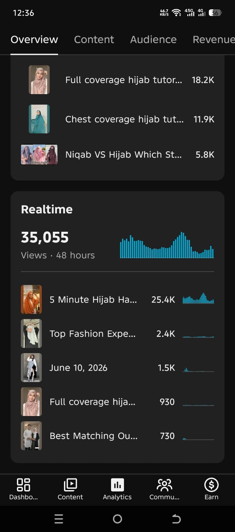This screenshot has width=235, height=532.
Task: Open the Revenue tab
Action: tap(214, 39)
